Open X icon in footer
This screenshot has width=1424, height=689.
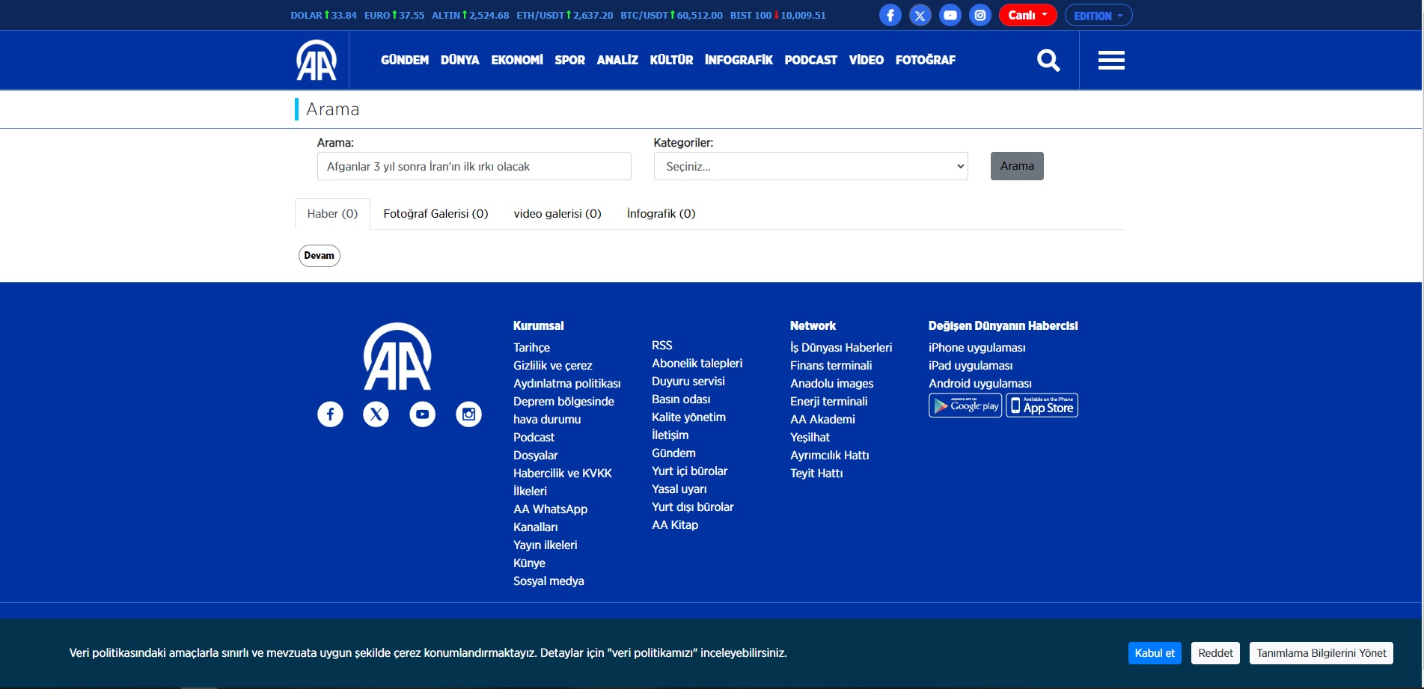tap(376, 414)
